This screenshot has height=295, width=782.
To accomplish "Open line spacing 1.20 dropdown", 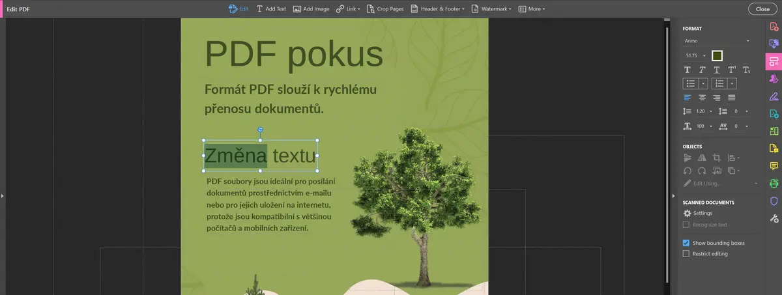I will [703, 111].
